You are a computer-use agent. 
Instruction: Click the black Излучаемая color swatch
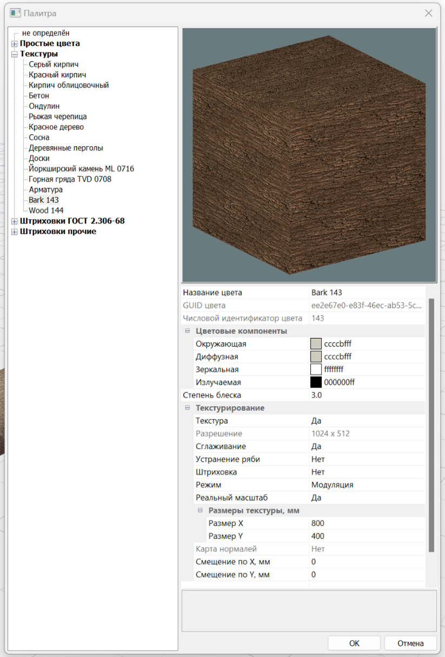[316, 382]
